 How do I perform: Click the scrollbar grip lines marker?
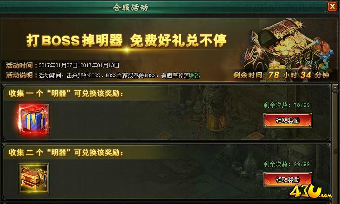[335, 151]
